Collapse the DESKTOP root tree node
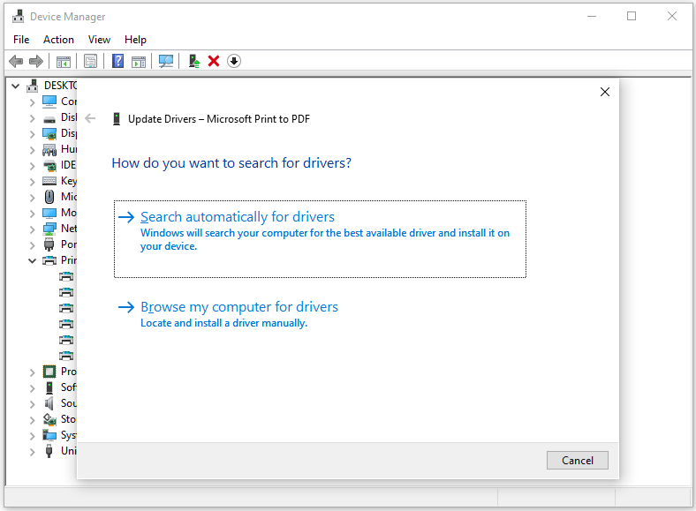 click(16, 86)
